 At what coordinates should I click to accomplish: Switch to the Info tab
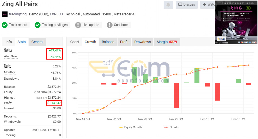click(9, 42)
